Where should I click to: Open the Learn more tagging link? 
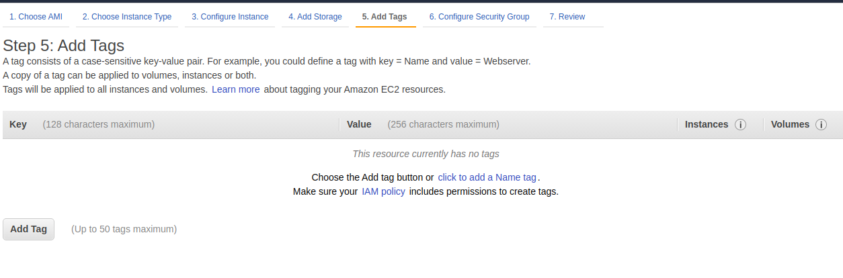tap(235, 89)
